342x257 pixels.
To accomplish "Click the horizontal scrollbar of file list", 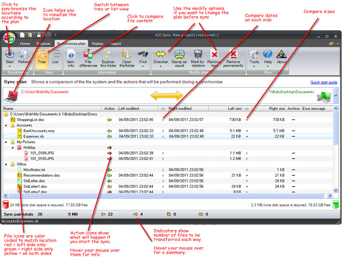I will (x=166, y=196).
